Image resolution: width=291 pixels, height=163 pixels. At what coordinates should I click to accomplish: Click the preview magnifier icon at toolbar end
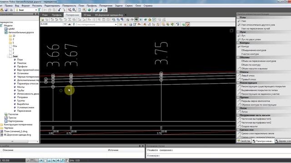105,10
